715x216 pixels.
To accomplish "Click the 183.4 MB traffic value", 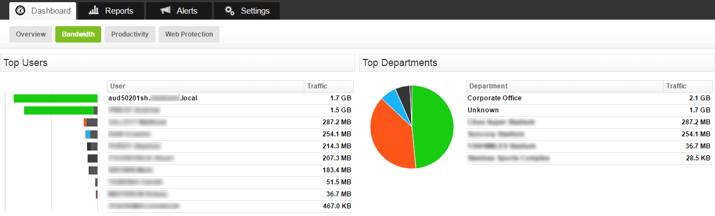I will coord(337,170).
